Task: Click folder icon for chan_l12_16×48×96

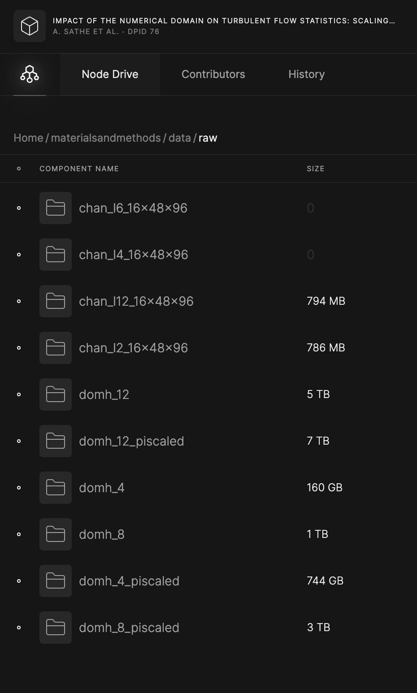Action: pyautogui.click(x=56, y=301)
